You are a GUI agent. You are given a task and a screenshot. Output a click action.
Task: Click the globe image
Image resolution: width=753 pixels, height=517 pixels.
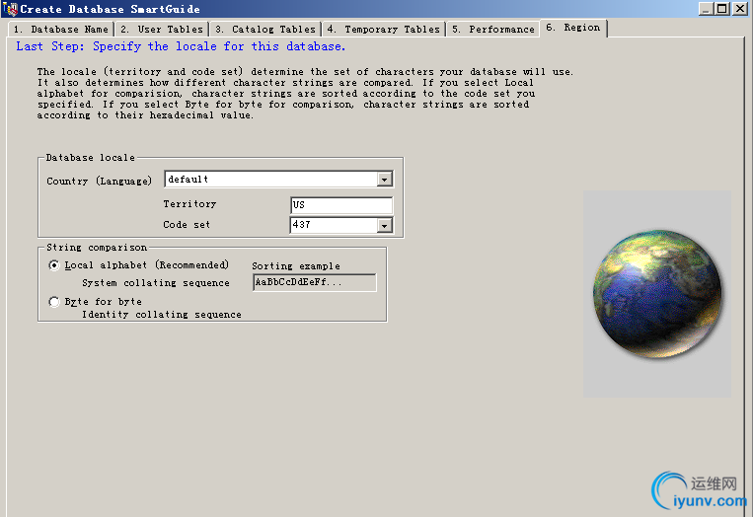657,294
